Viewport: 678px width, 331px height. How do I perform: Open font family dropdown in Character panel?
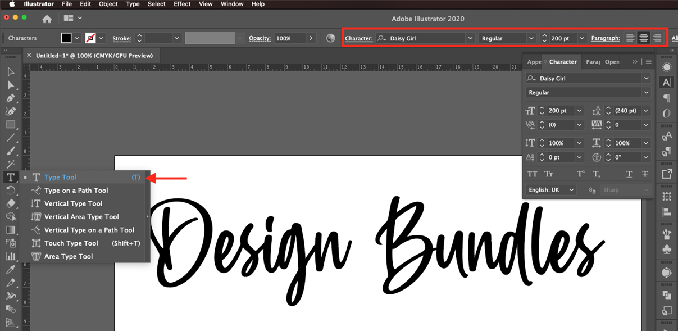point(646,79)
